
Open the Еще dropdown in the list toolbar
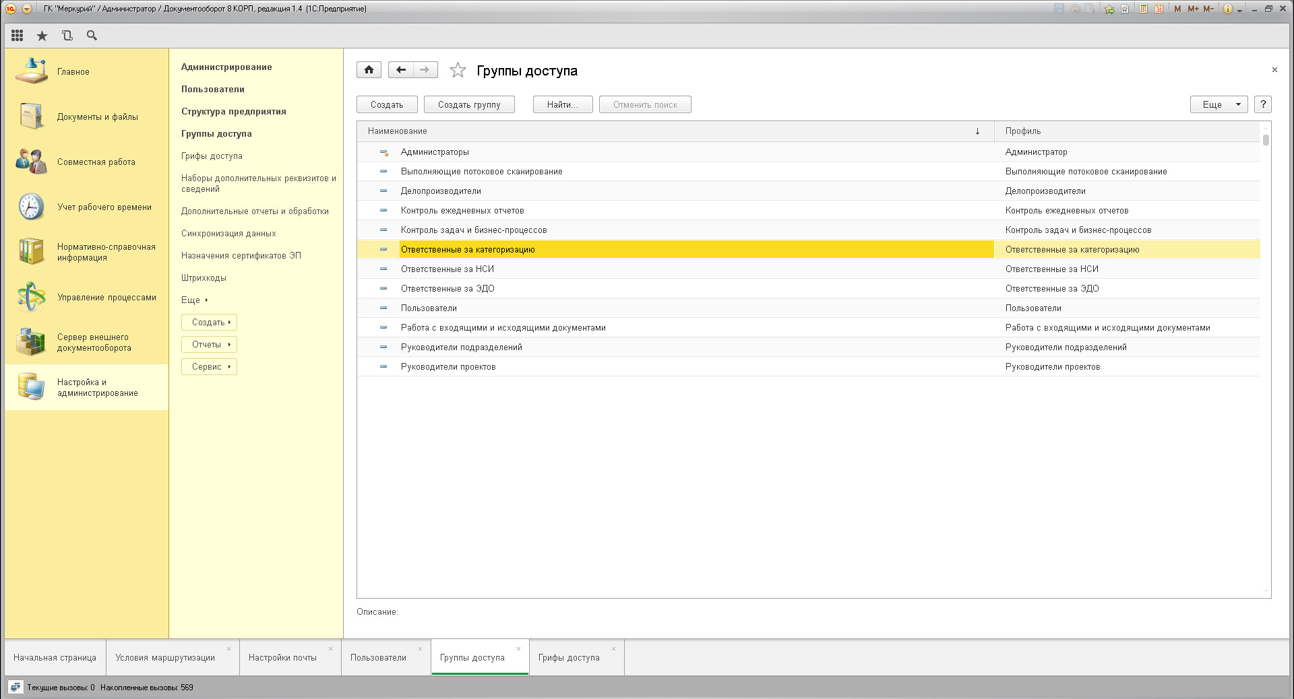[x=1219, y=104]
